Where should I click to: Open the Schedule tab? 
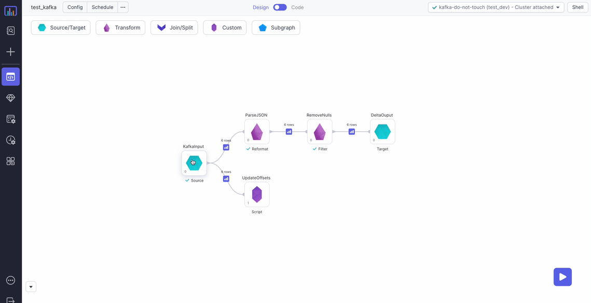tap(102, 7)
